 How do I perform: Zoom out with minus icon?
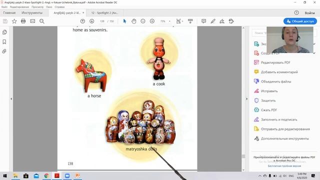click(143, 21)
